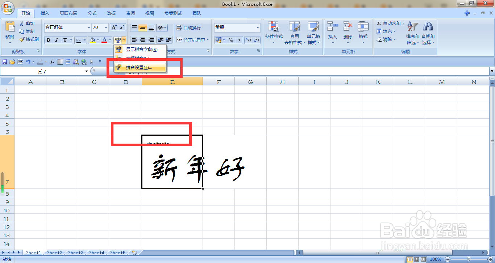Open number format dropdown 常规

click(x=258, y=27)
